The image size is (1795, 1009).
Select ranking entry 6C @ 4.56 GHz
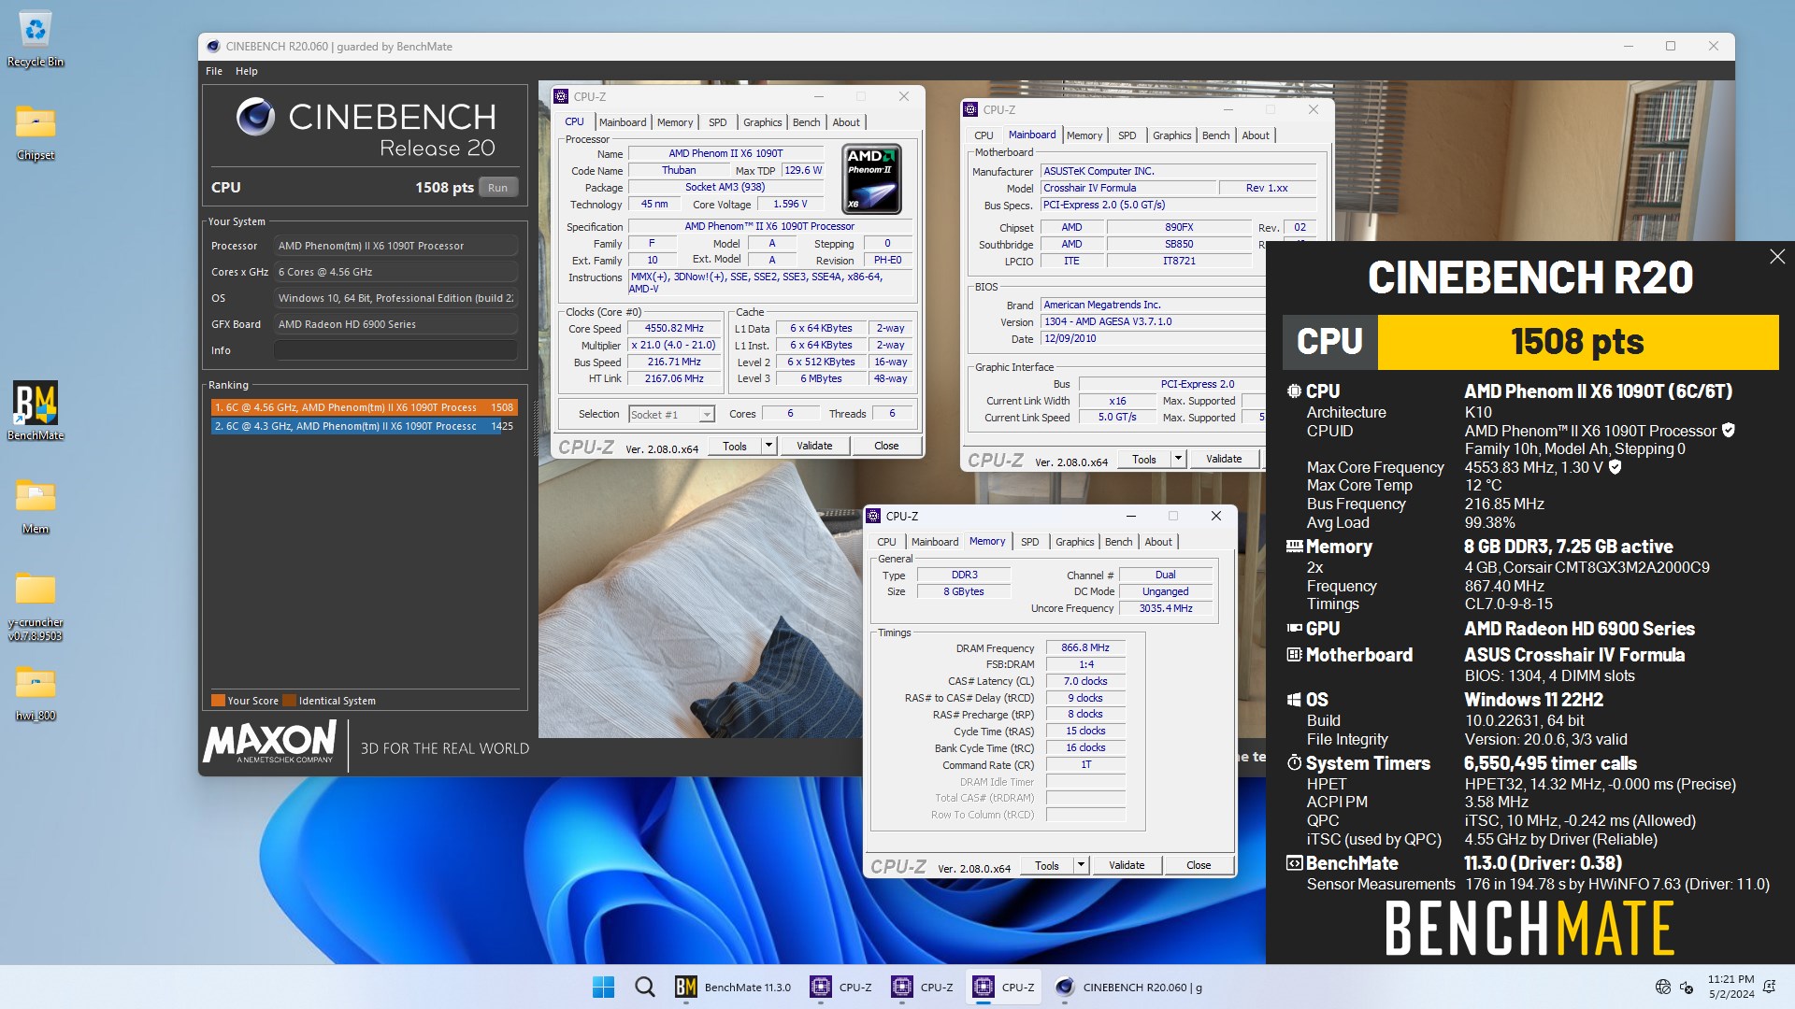click(x=364, y=407)
